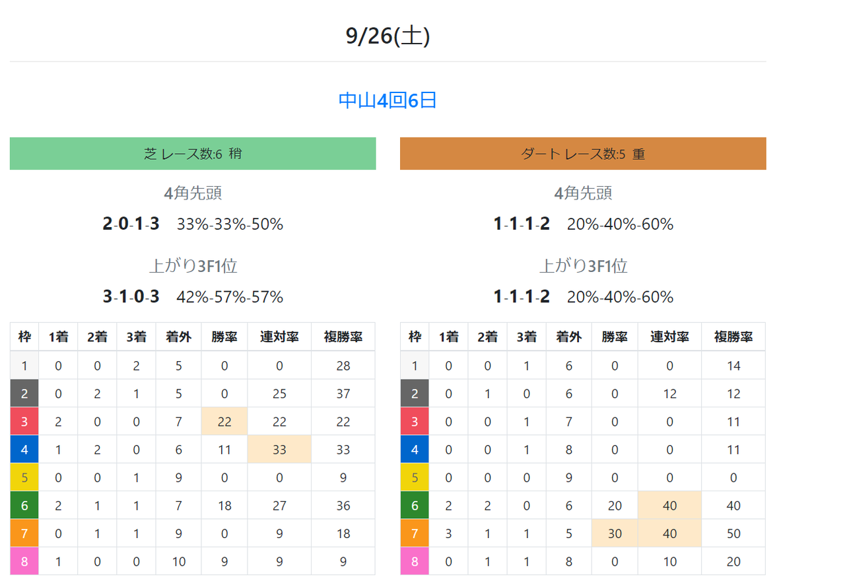Select pink frame 8 swatch in dirt table
Viewport: 845px width, 583px height.
click(x=415, y=561)
